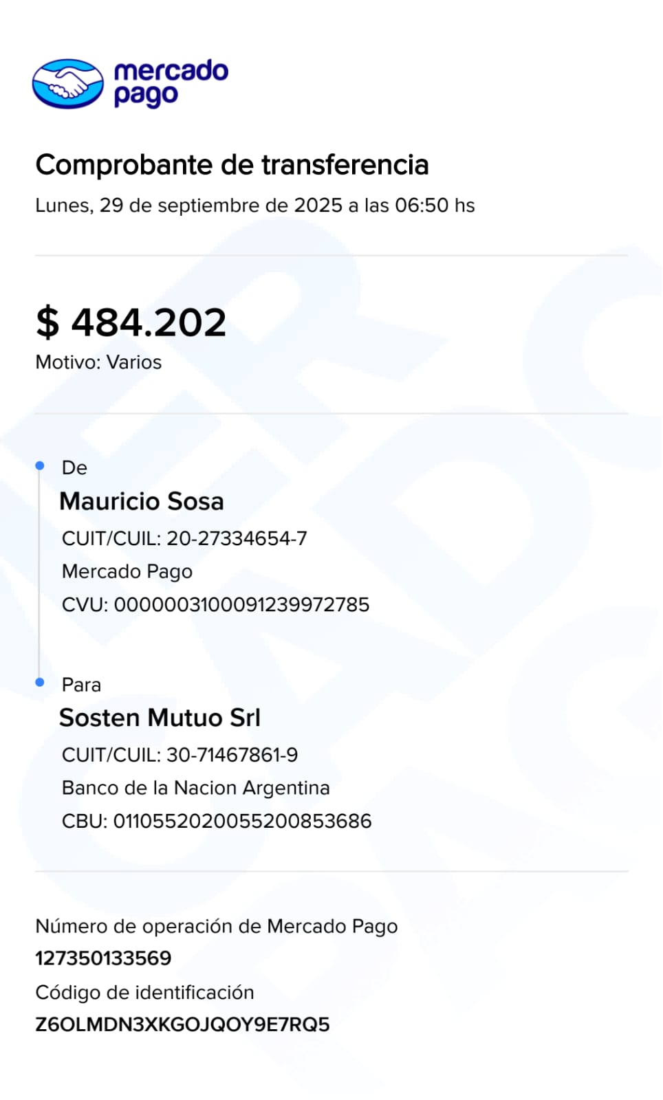Click the mercado pago wordmark text
The image size is (663, 1100).
click(171, 82)
